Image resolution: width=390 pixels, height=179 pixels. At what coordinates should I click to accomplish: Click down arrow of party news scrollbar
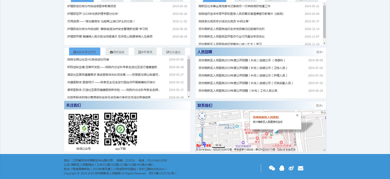[324, 43]
